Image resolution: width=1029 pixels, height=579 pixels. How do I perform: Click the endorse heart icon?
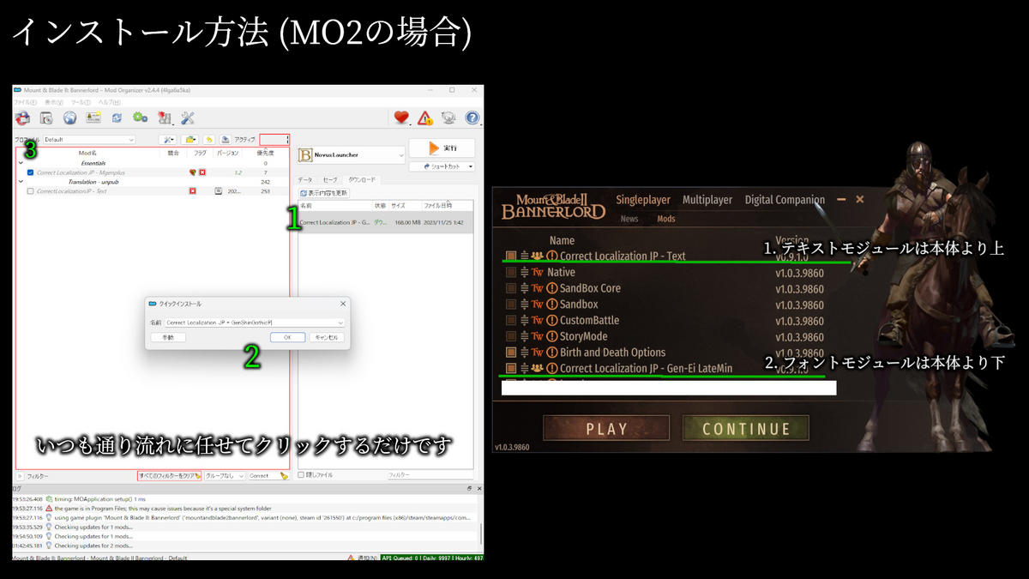click(x=401, y=118)
